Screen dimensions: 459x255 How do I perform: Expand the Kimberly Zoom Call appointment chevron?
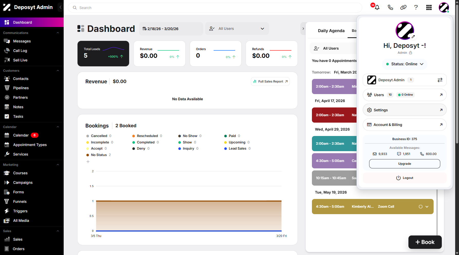(x=427, y=207)
